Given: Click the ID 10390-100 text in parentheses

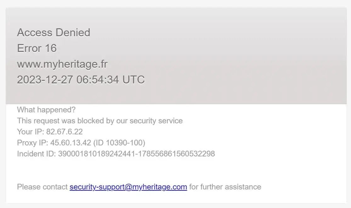Looking at the screenshot, I should coord(119,143).
